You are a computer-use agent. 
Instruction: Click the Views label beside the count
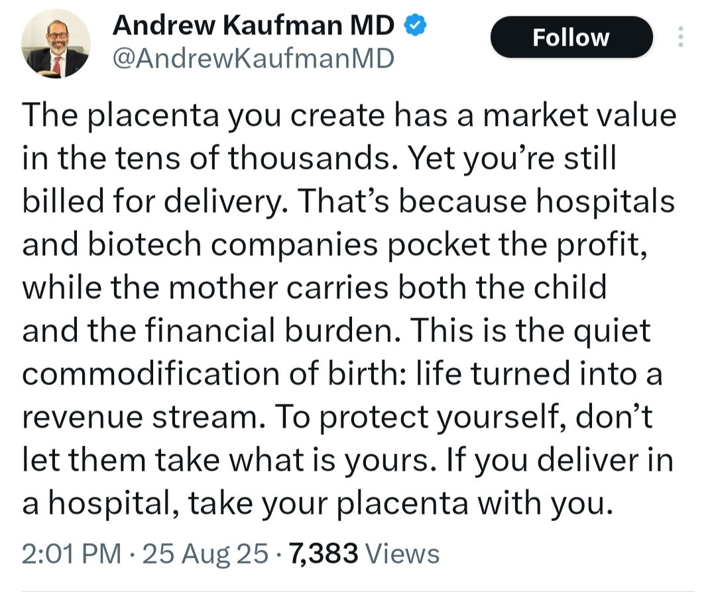coord(402,553)
